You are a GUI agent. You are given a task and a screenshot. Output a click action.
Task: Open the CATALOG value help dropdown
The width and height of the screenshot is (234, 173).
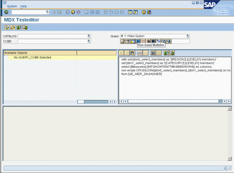click(x=89, y=36)
